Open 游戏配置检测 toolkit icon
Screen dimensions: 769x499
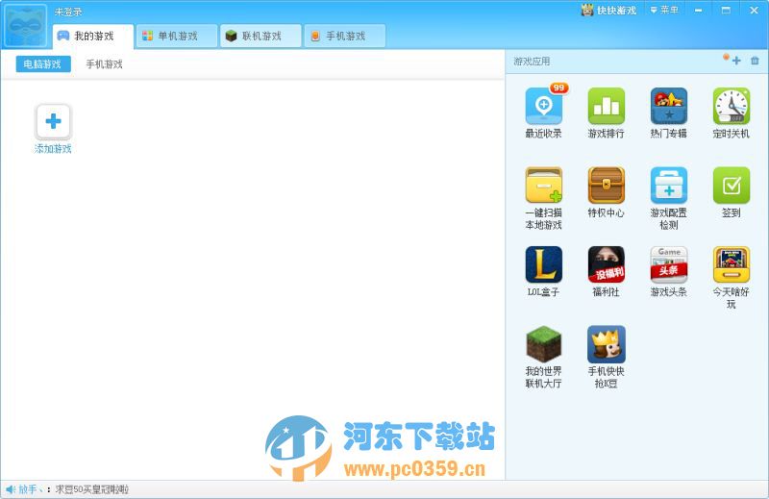click(x=668, y=186)
